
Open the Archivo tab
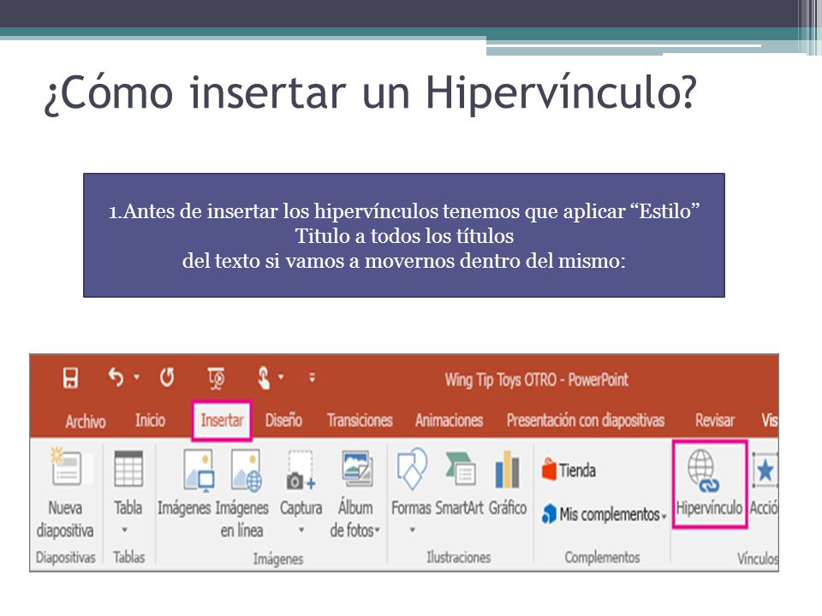[x=86, y=421]
